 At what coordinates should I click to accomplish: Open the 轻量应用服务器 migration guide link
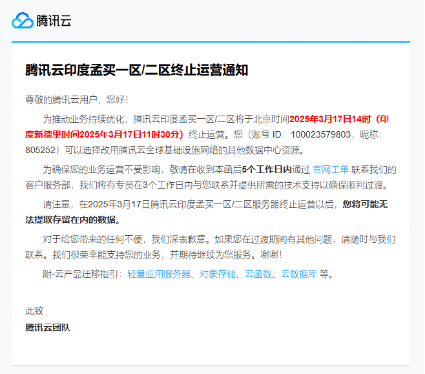pos(159,274)
